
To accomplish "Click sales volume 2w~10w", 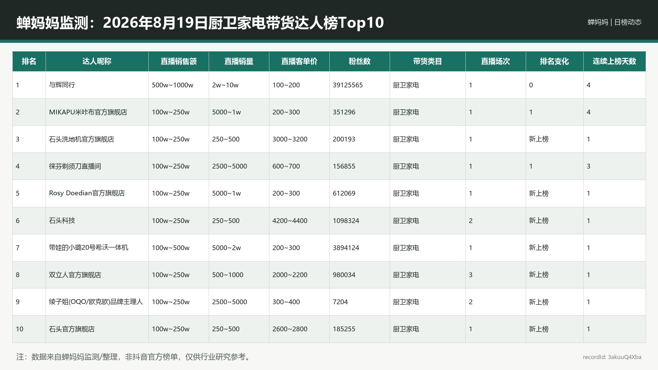I will point(225,85).
